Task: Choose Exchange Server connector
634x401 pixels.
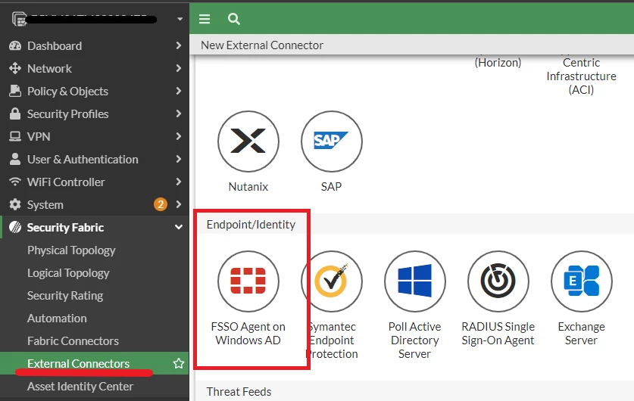Action: click(582, 281)
